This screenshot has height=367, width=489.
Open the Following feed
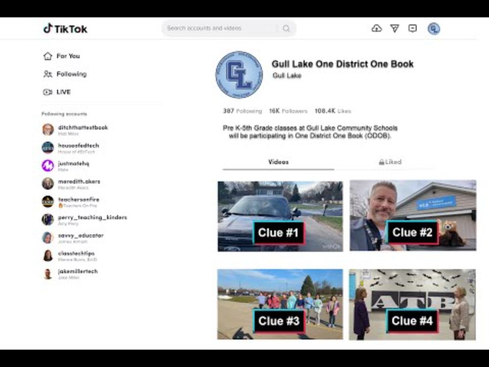(65, 74)
